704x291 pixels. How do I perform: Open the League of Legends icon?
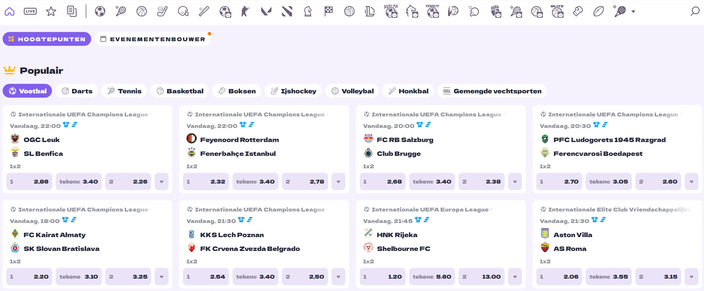(x=370, y=12)
